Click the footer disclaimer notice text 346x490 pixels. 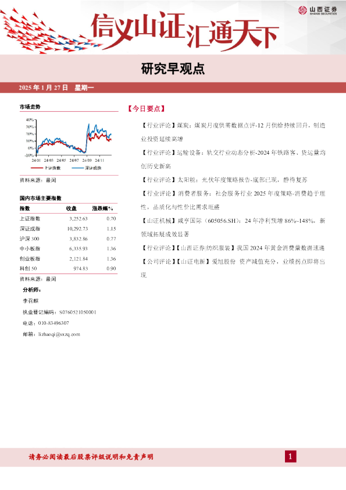tap(91, 457)
